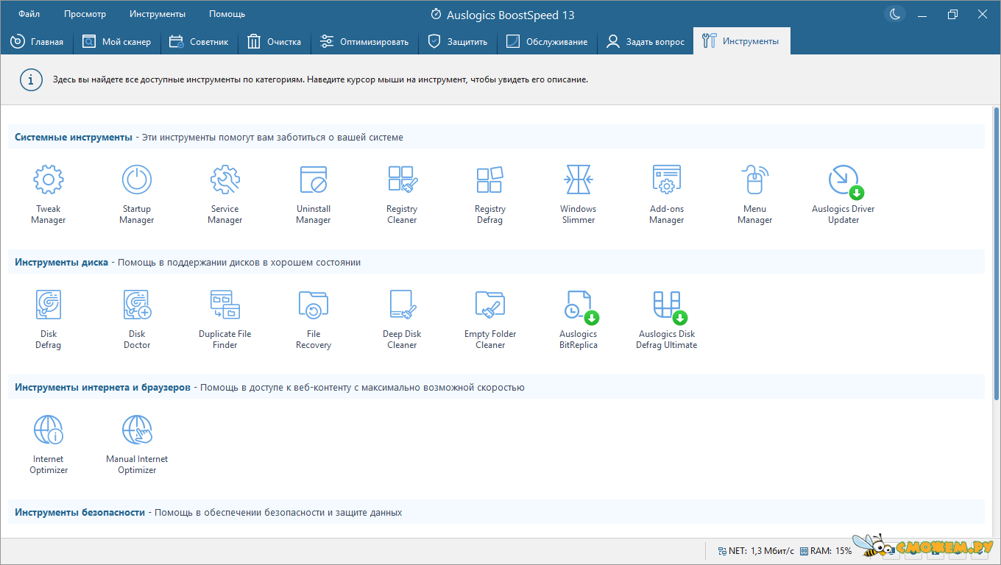Restore the window size
Viewport: 1001px width, 565px height.
pos(953,14)
